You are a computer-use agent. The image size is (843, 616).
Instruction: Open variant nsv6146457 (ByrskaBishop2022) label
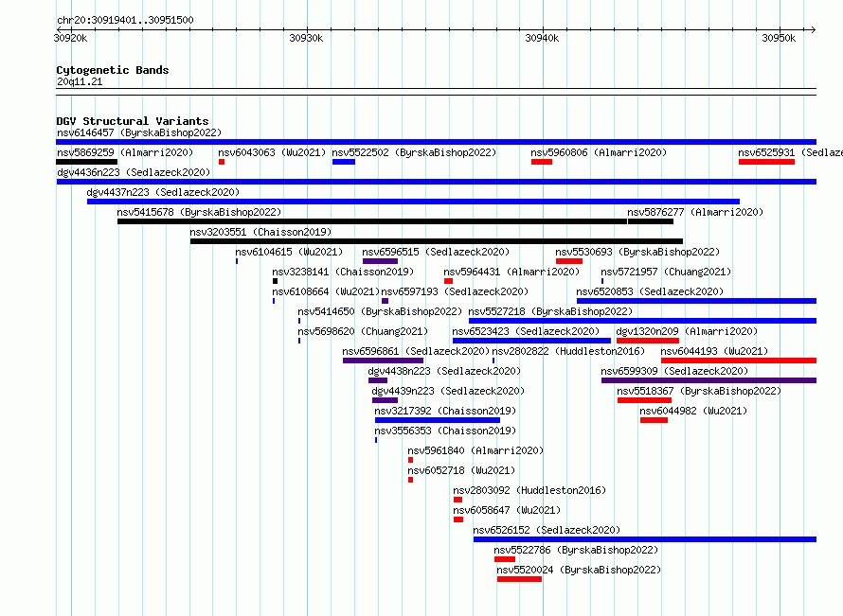point(139,132)
